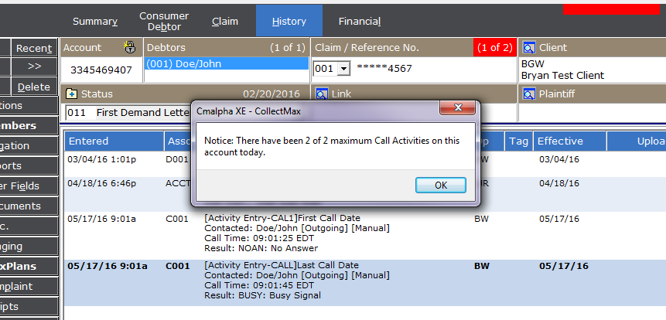The image size is (666, 320).
Task: Select debtor (001) Doe/John in list
Action: tap(227, 64)
